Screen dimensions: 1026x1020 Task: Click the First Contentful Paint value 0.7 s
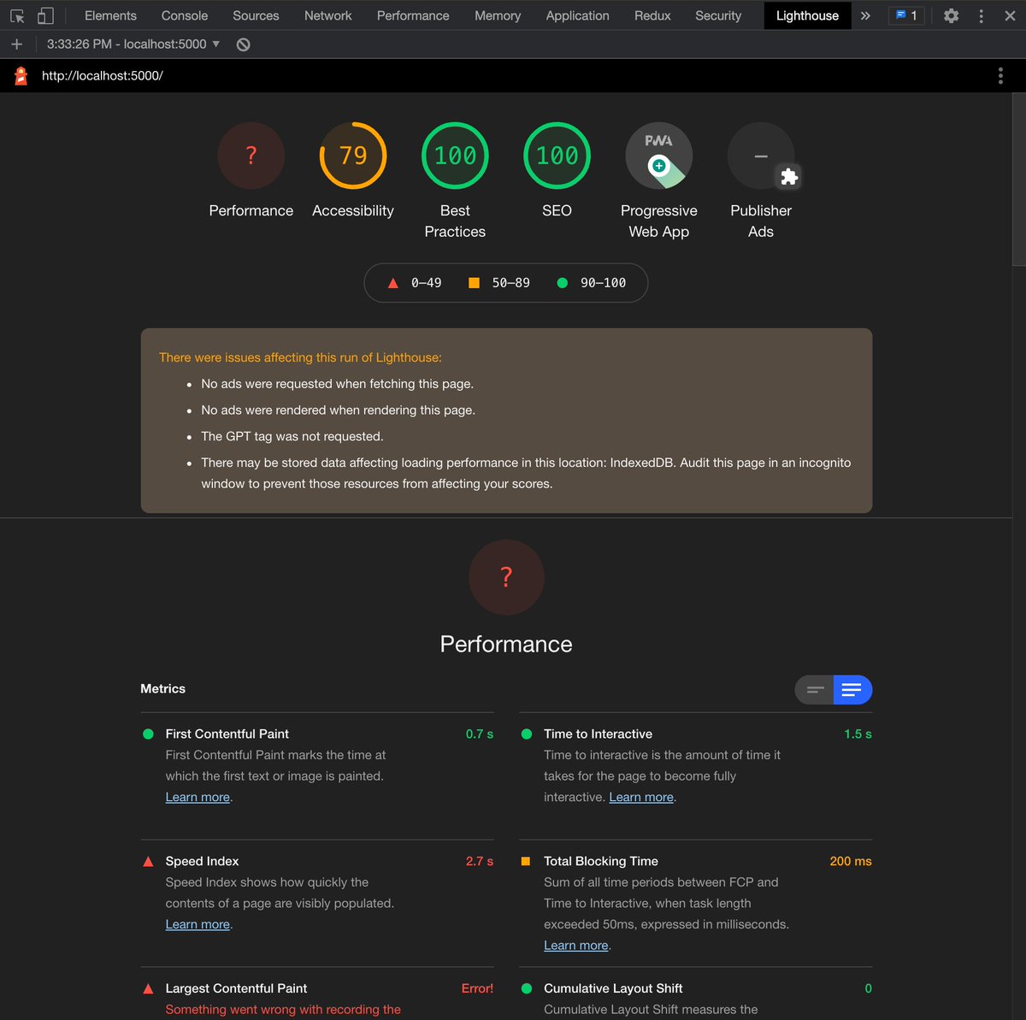click(480, 734)
